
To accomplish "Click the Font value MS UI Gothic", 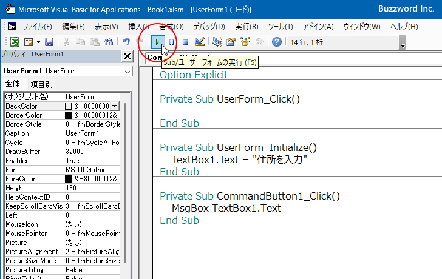I will [x=92, y=170].
